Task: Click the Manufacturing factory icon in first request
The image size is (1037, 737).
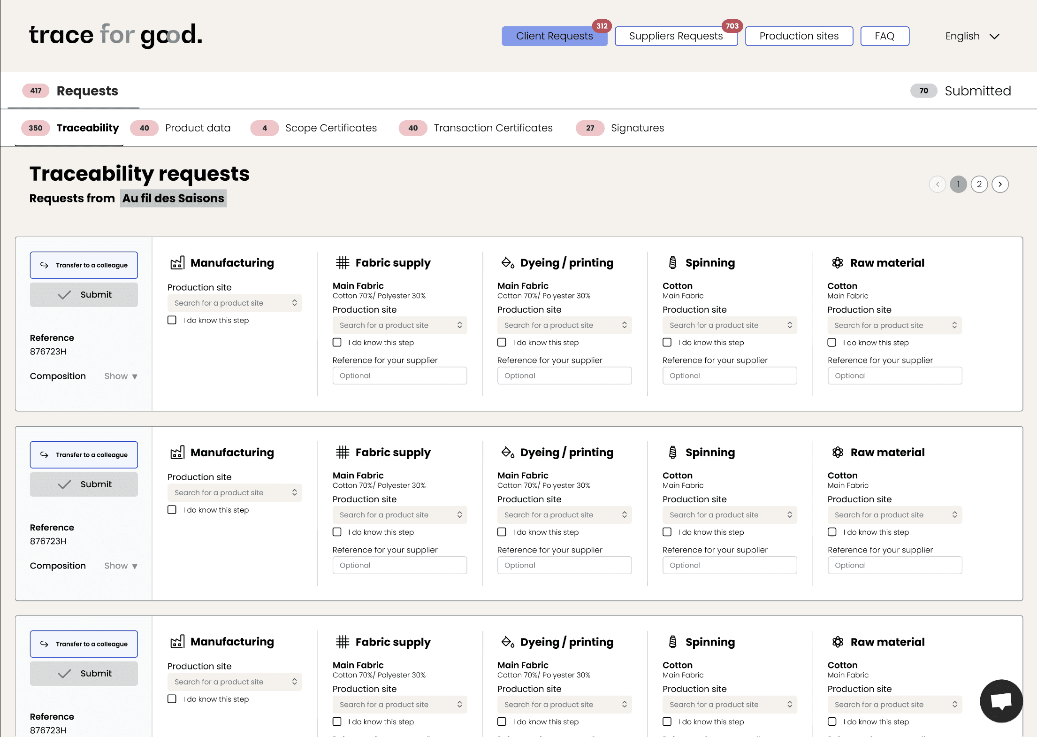Action: [x=177, y=263]
